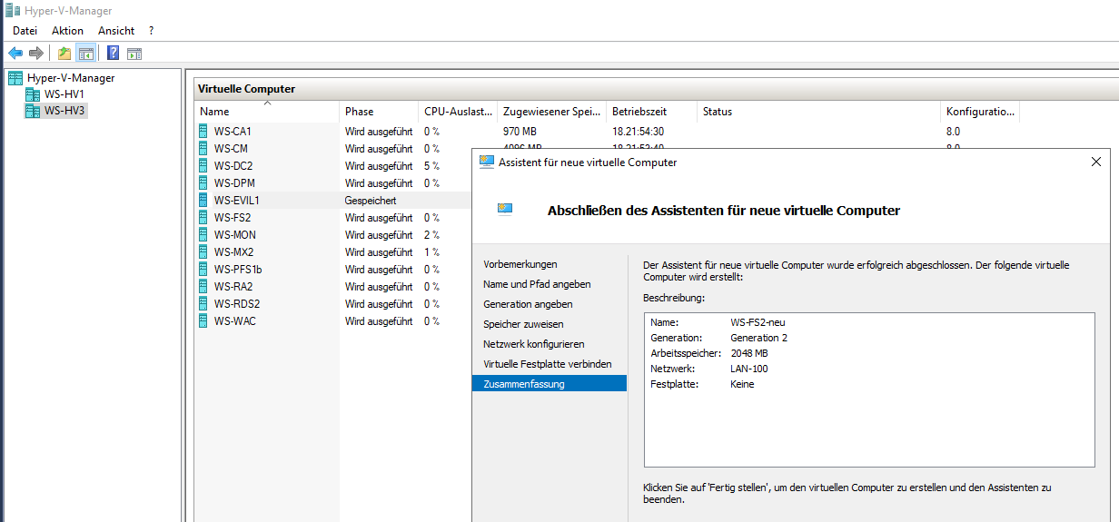Go to wizard step Speicher zuweisen
The image size is (1119, 522).
pyautogui.click(x=523, y=324)
